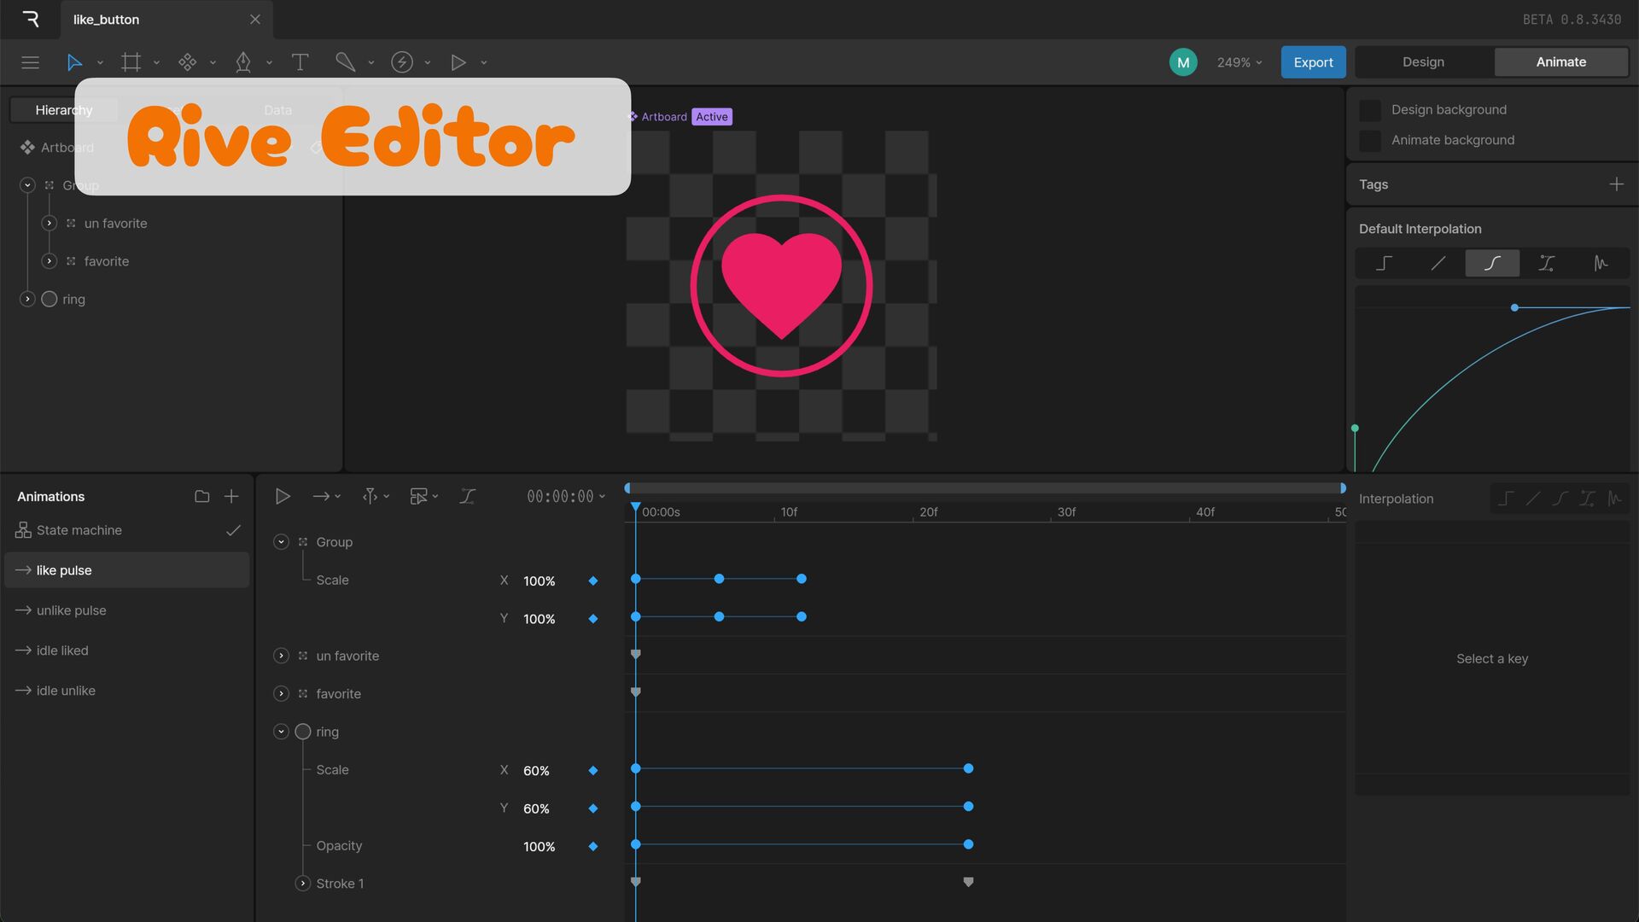Click the Active badge

[712, 117]
